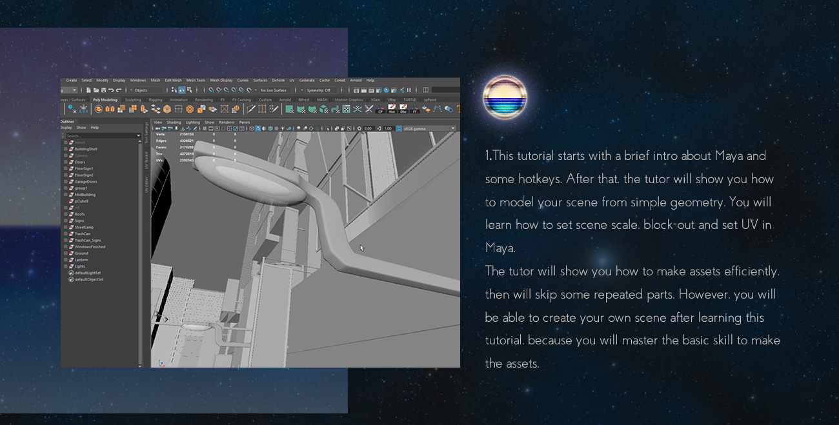Toggle color management sRGB icon
Screen dimensions: 839x425
[399, 128]
